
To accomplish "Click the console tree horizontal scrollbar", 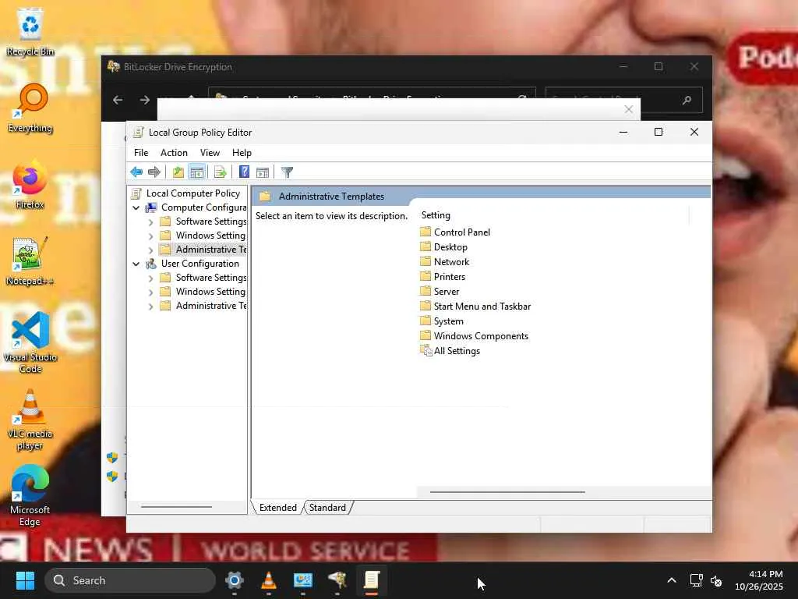I will coord(176,507).
